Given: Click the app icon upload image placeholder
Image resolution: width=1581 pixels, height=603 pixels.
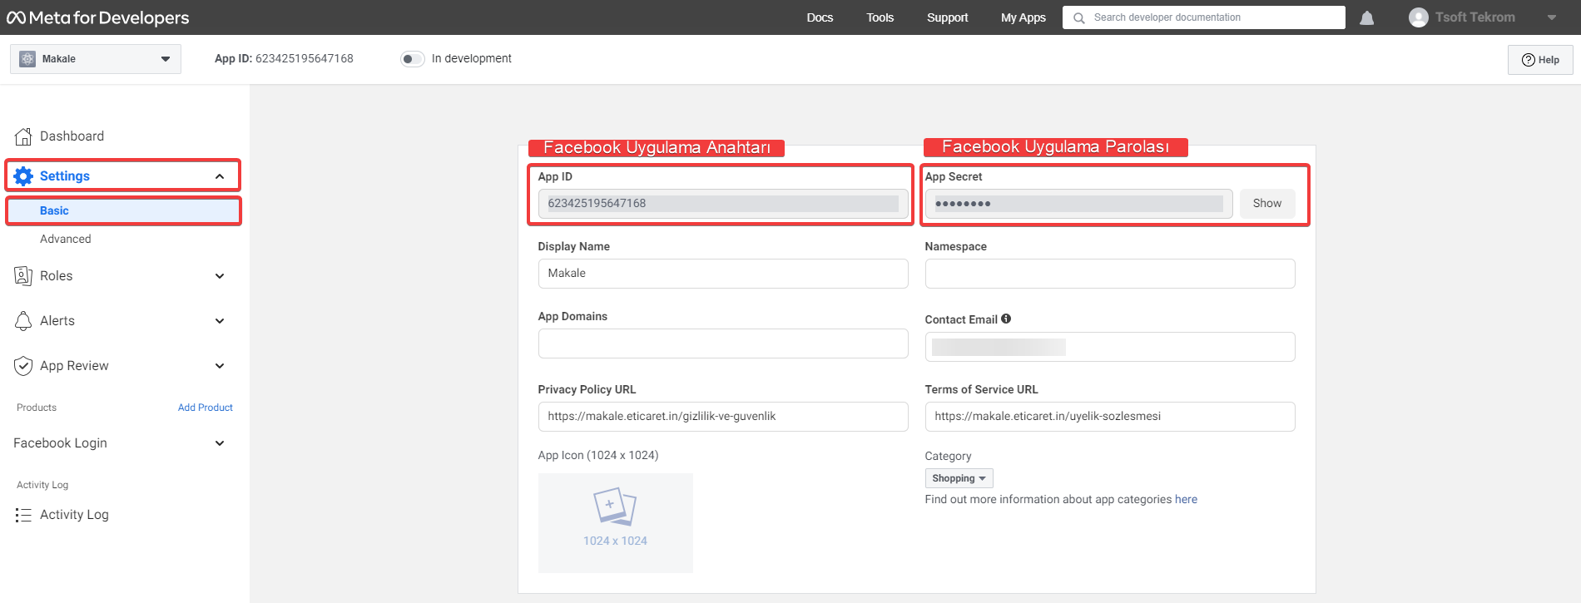Looking at the screenshot, I should [x=615, y=522].
